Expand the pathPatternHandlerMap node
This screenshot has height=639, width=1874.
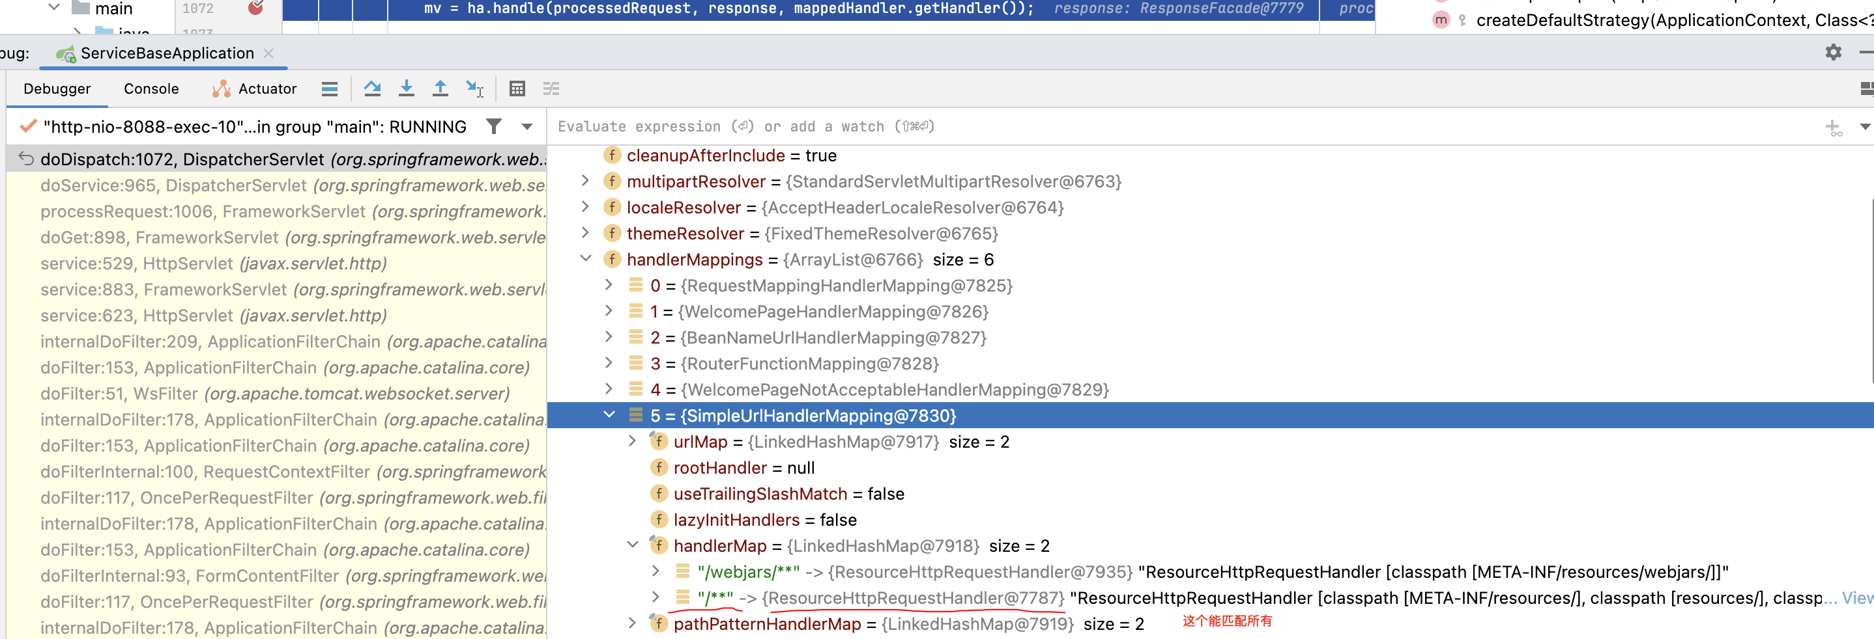pyautogui.click(x=632, y=623)
